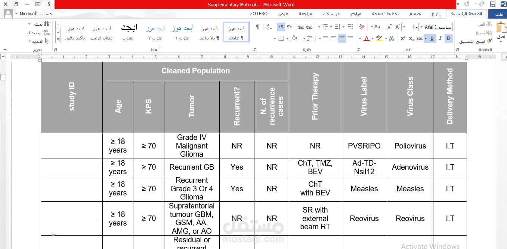Save the document with the floppy disk icon
The height and width of the screenshot is (249, 507).
[x=492, y=4]
